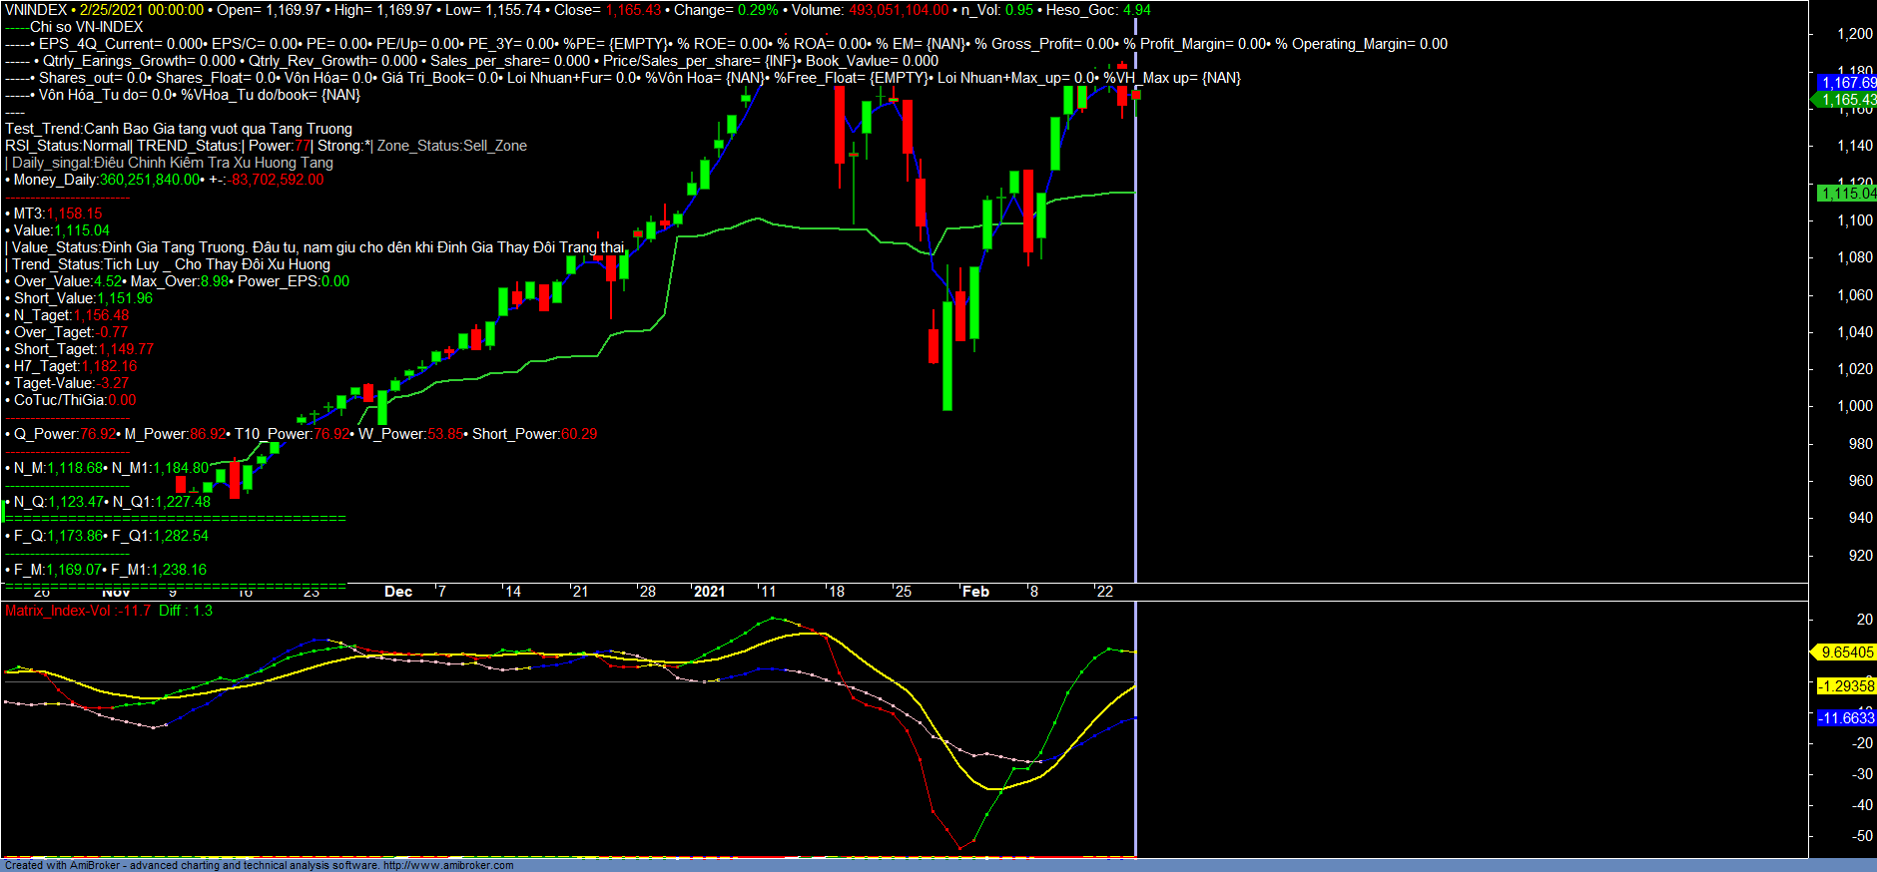
Task: Click the Q_Power 76.92 readout
Action: click(x=98, y=434)
